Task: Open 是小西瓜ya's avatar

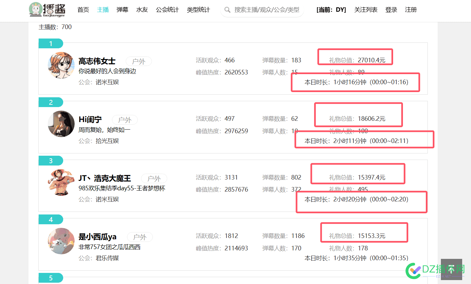Action: tap(61, 241)
